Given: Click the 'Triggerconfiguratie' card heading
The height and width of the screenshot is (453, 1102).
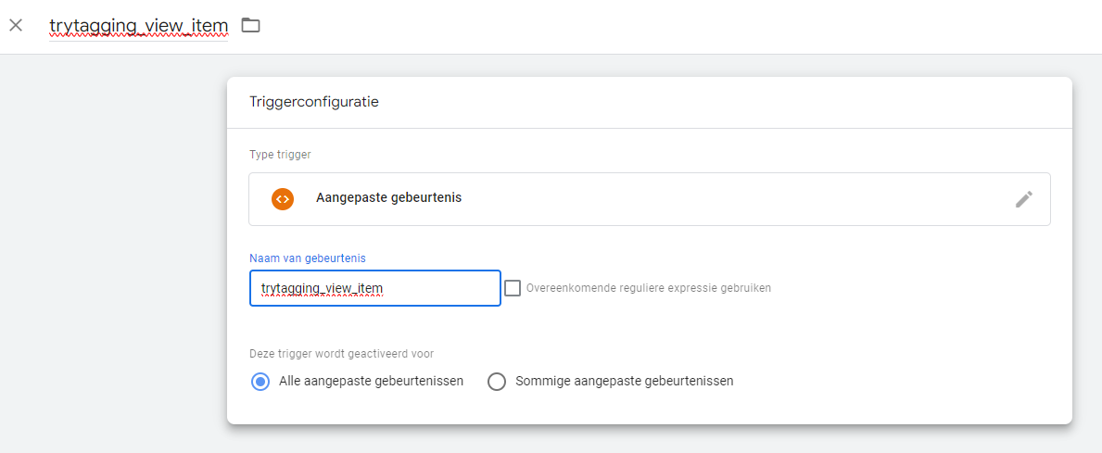Looking at the screenshot, I should pyautogui.click(x=313, y=102).
